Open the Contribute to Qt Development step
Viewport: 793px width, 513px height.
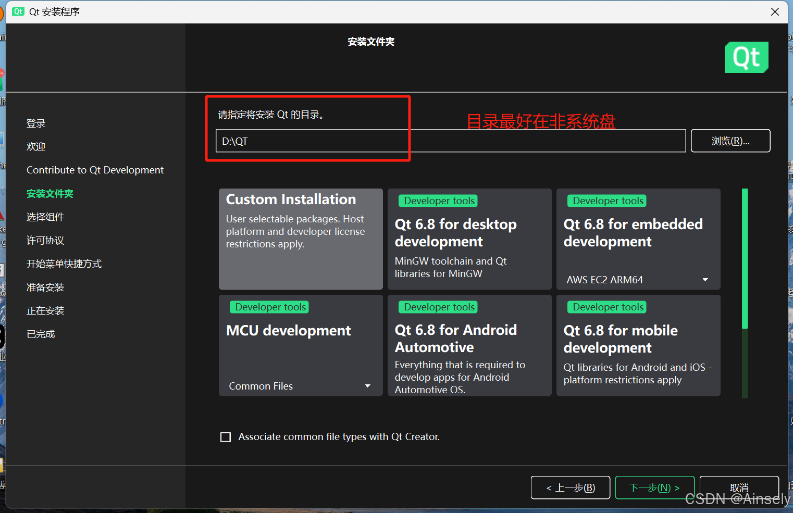95,170
